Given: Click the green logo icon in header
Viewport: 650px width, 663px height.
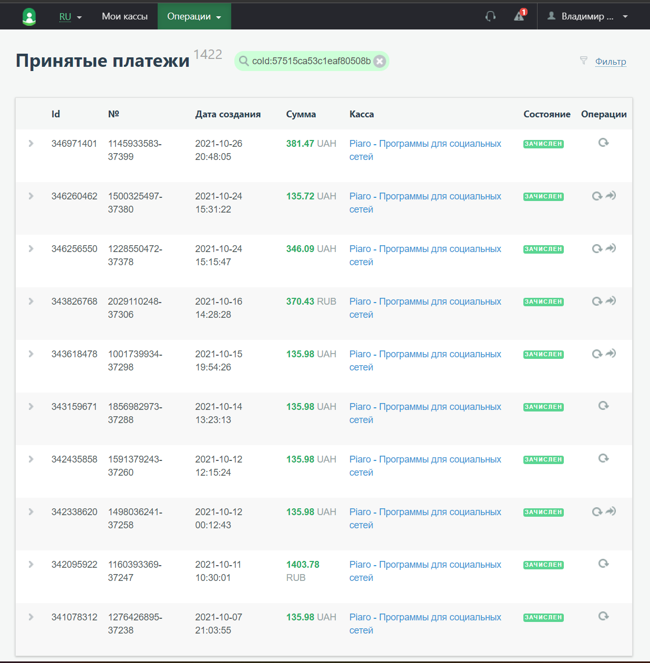Looking at the screenshot, I should 29,17.
